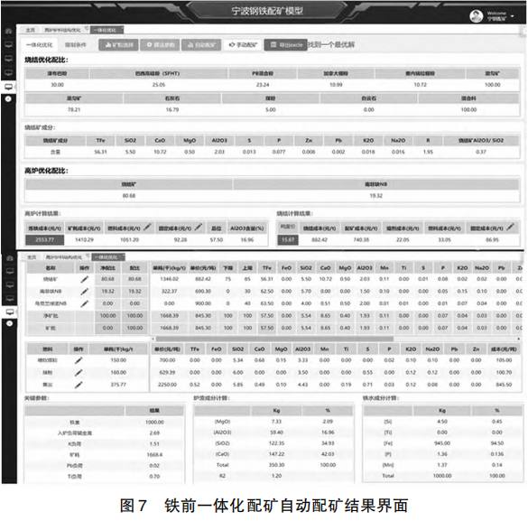Select the 一体化优化 sub-tab under the page tabs

pos(40,45)
